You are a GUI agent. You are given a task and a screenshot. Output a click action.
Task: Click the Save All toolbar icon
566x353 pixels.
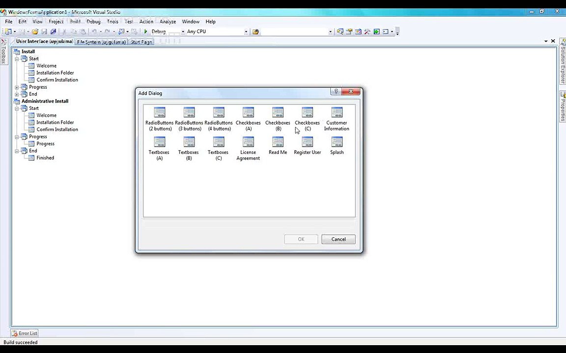(x=53, y=32)
